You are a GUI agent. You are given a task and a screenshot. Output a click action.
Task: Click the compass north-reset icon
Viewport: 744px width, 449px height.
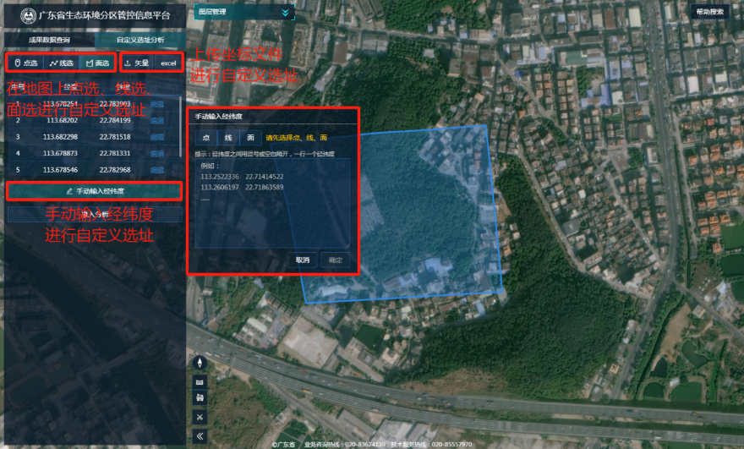(x=200, y=363)
